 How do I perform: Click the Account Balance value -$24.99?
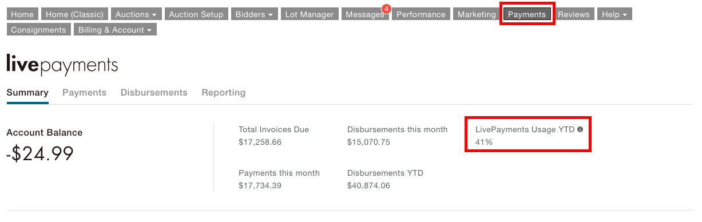click(x=40, y=153)
